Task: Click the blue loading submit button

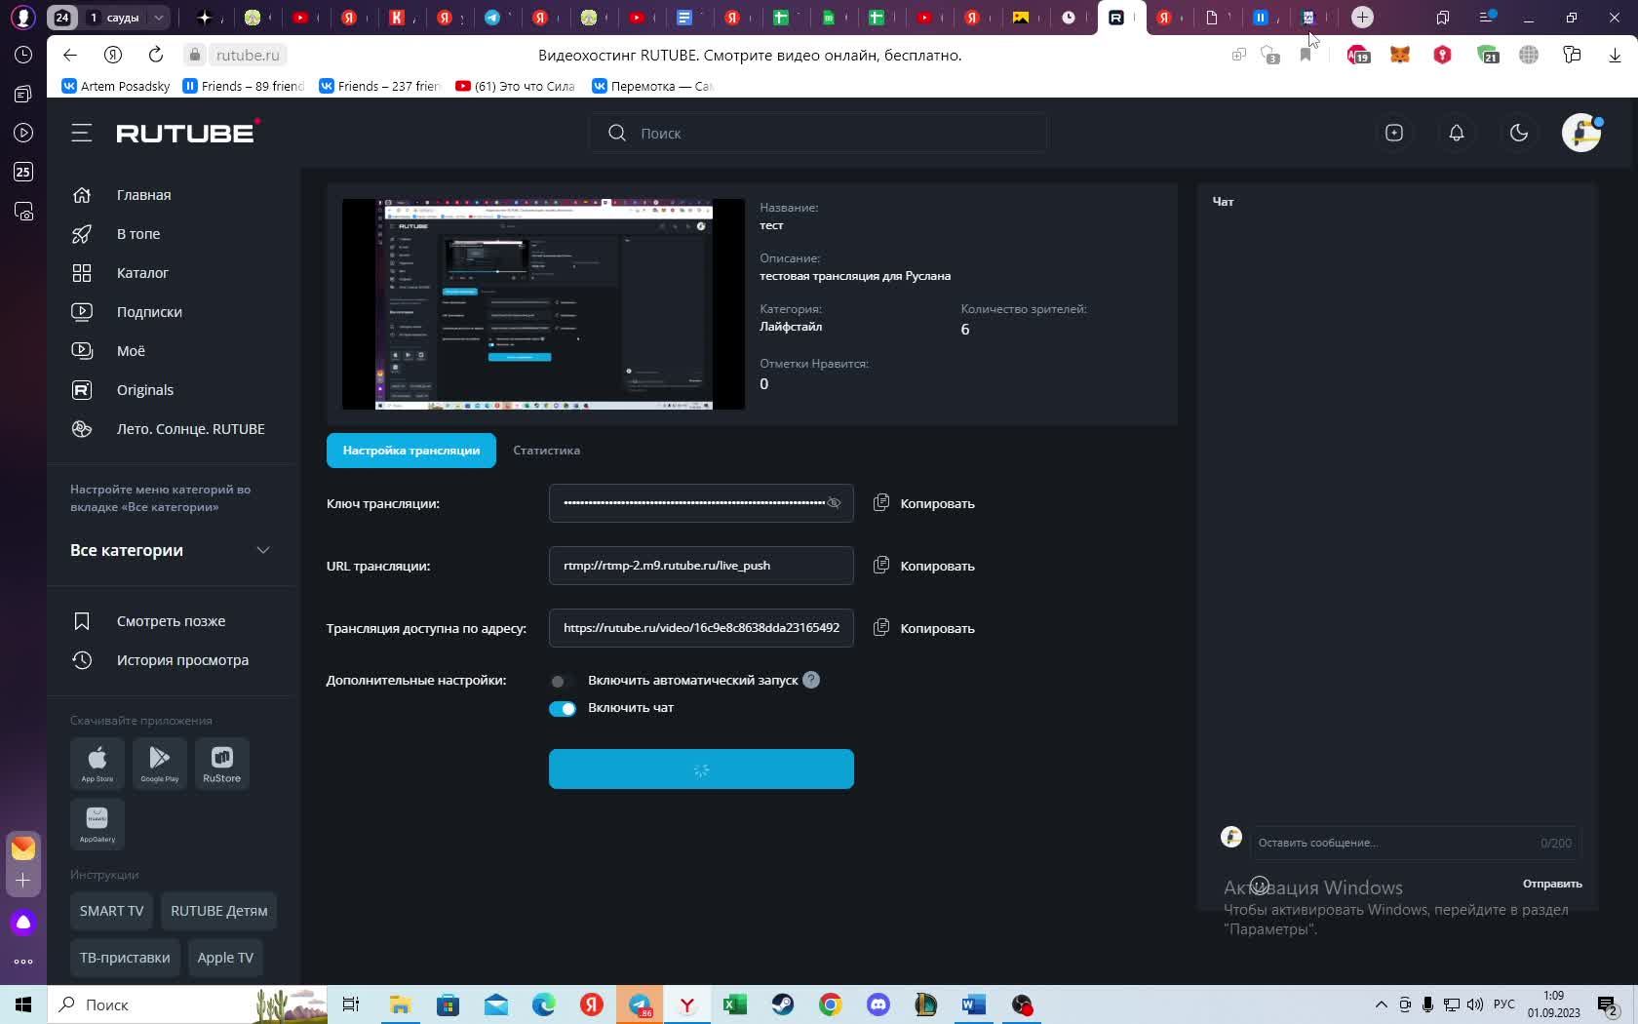Action: point(701,769)
